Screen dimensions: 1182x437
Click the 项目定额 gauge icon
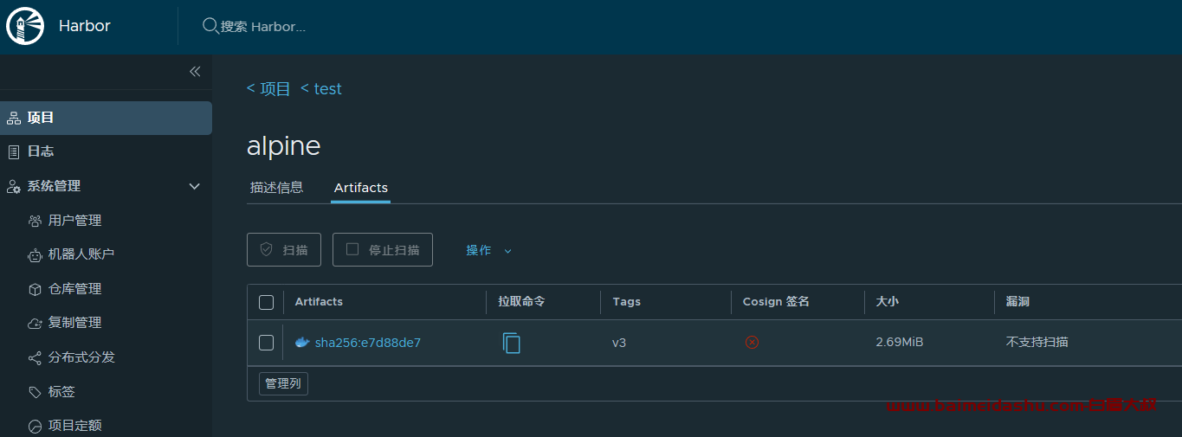(x=35, y=426)
